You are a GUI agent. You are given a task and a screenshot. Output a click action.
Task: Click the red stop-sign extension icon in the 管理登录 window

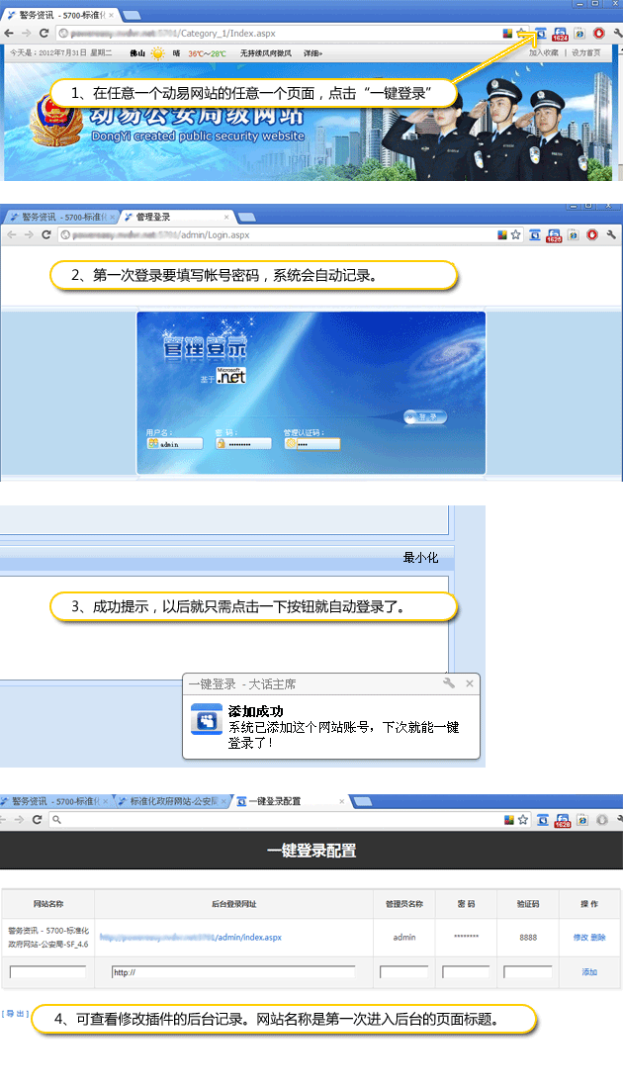point(593,235)
